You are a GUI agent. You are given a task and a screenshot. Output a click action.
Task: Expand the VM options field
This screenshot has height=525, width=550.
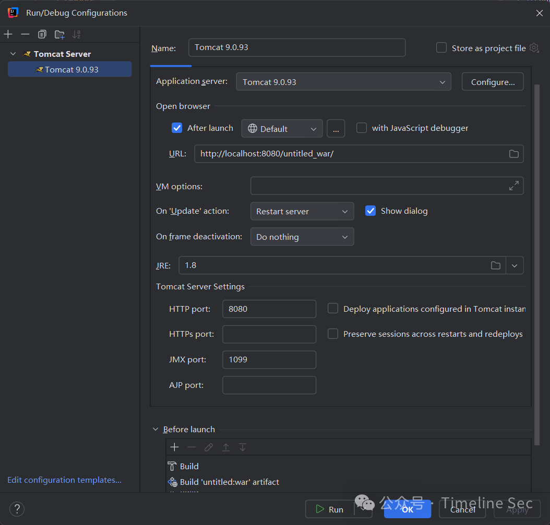(x=513, y=186)
